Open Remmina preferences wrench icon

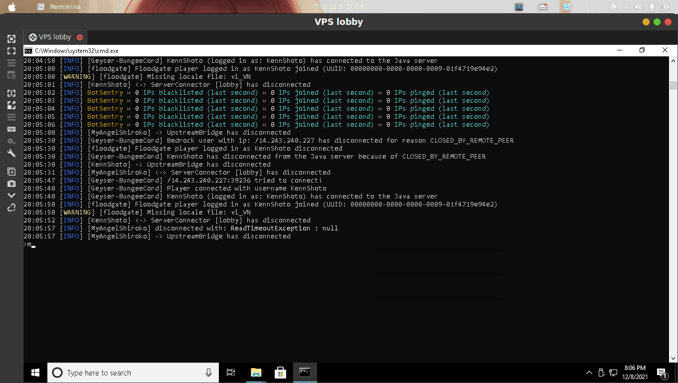point(11,154)
